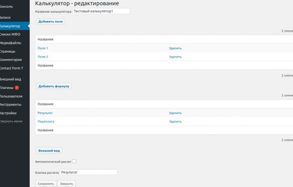The width and height of the screenshot is (293, 187).
Task: Click the Сохранить button
Action: [46, 184]
